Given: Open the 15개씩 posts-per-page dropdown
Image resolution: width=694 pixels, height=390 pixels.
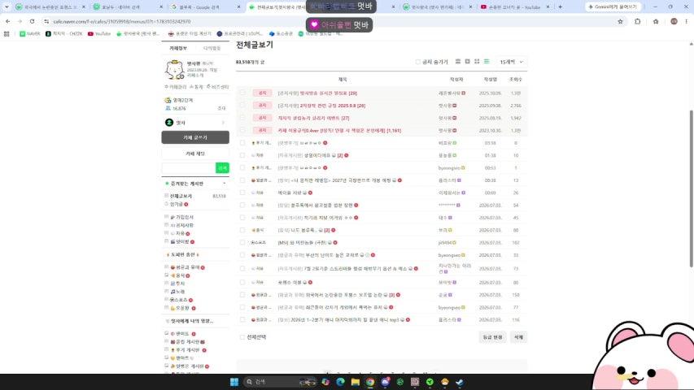Looking at the screenshot, I should coord(511,62).
